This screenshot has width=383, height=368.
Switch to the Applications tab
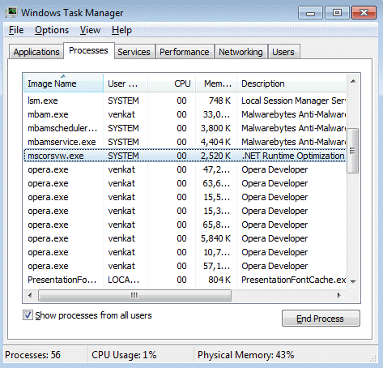point(36,52)
